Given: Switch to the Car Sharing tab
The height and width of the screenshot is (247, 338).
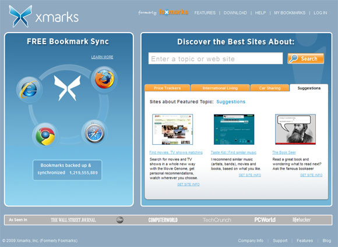Looking at the screenshot, I should pos(270,88).
